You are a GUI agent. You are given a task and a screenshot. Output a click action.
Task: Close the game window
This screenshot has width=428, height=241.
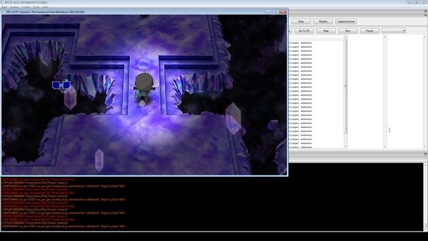pyautogui.click(x=283, y=12)
